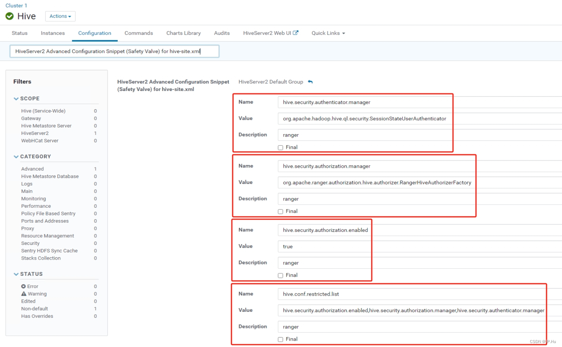Switch to the Instances tab
The height and width of the screenshot is (347, 562).
tap(53, 33)
